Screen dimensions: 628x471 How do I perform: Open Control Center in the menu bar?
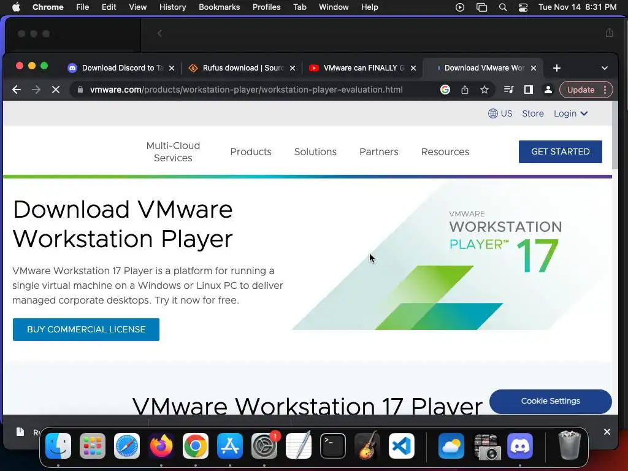pyautogui.click(x=523, y=7)
